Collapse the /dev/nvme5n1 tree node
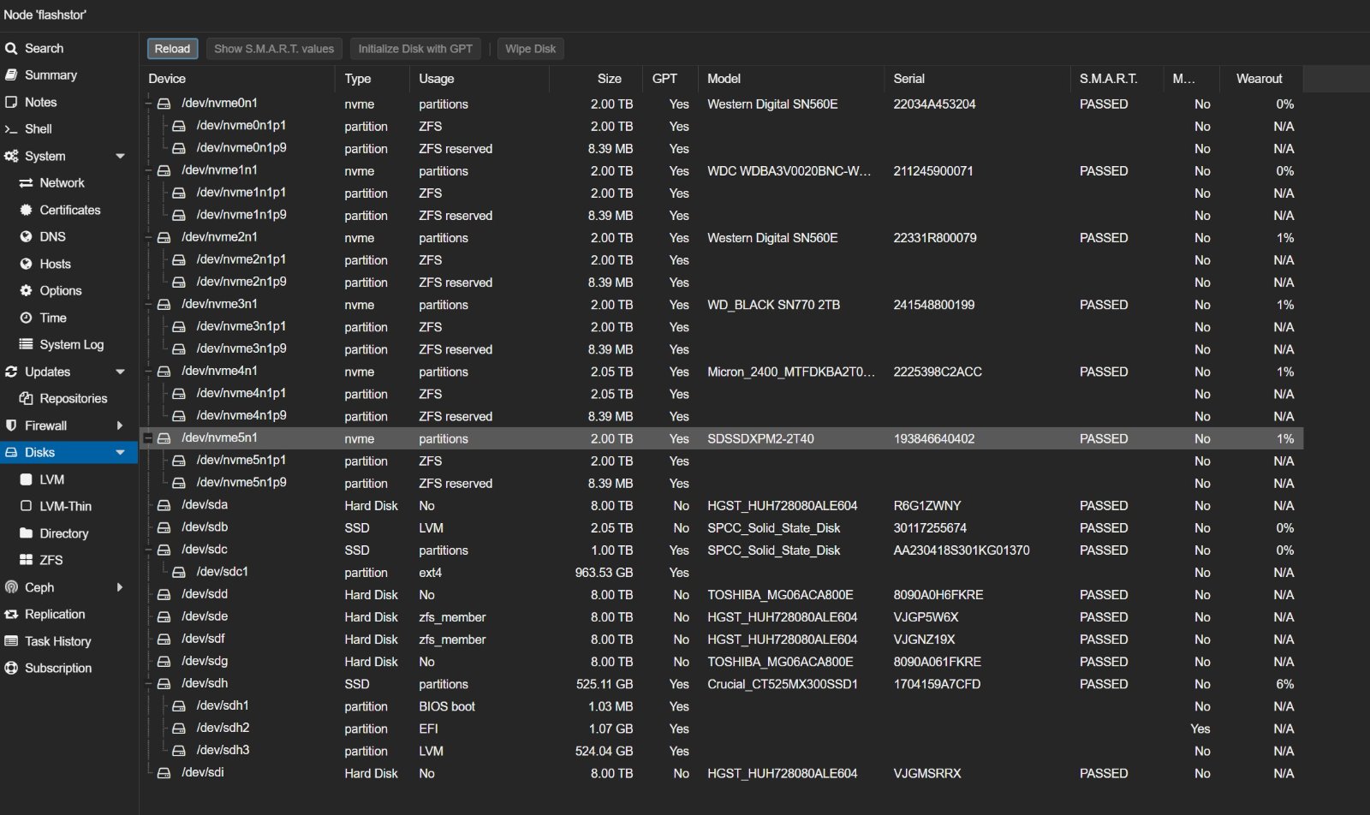Screen dimensions: 1370x815 [x=148, y=438]
